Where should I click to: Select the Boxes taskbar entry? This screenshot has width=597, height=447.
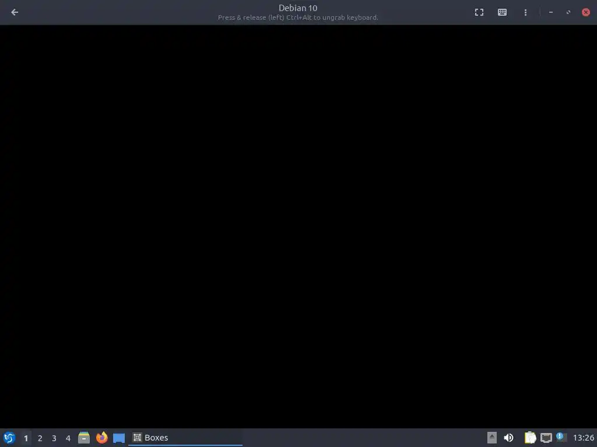point(185,438)
